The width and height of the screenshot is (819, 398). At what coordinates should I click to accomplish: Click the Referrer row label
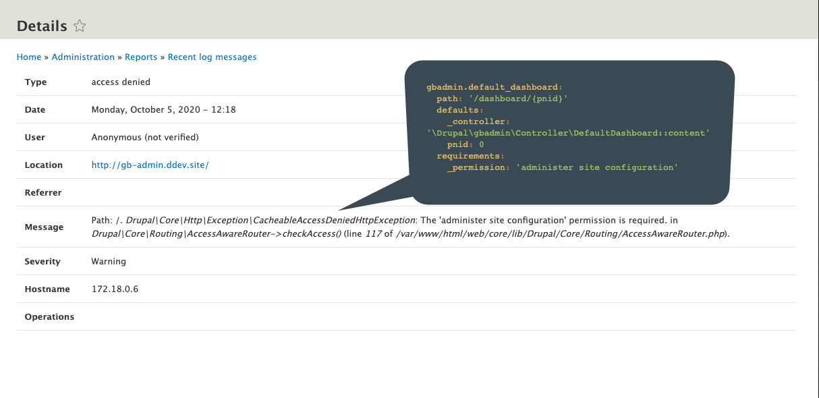[42, 192]
